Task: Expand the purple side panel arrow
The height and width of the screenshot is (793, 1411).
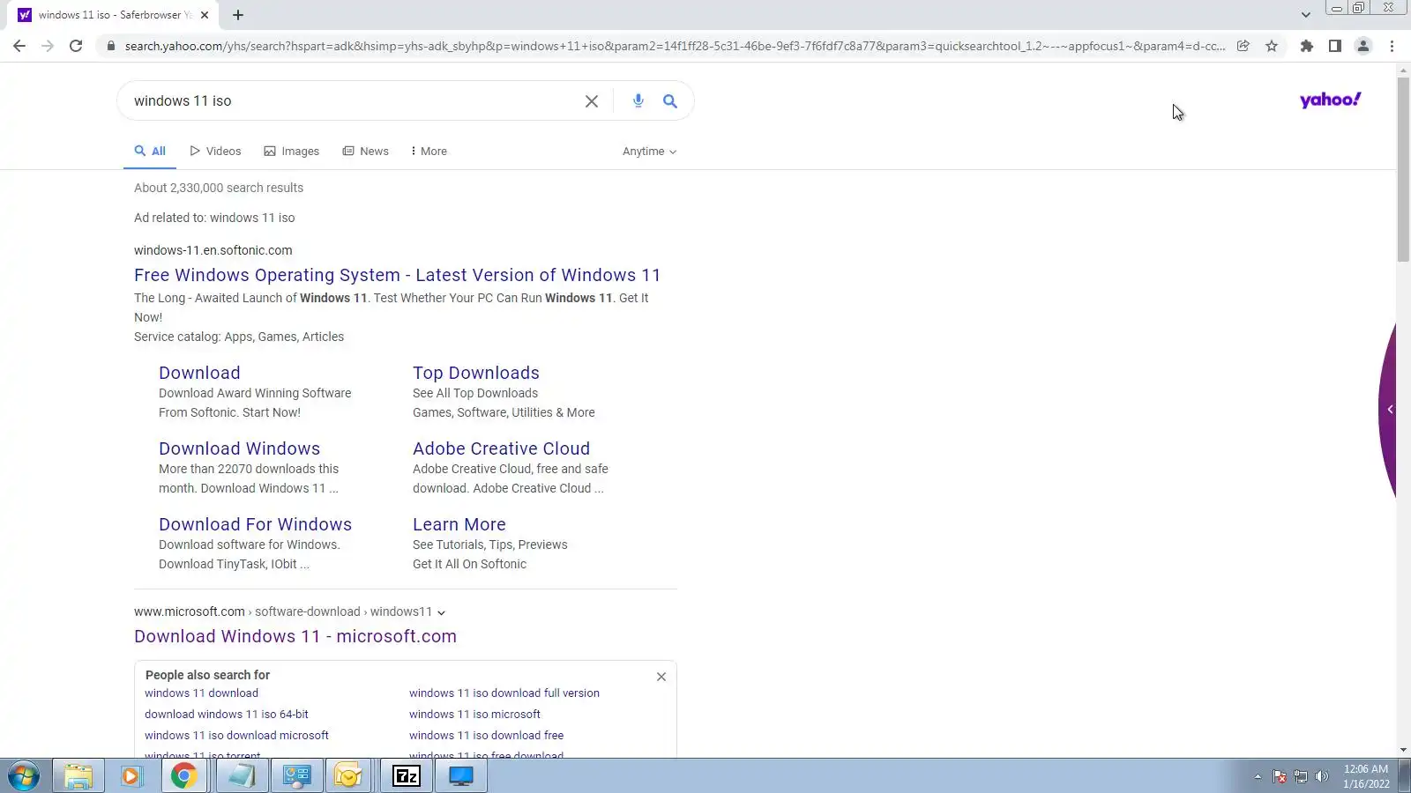Action: point(1390,409)
